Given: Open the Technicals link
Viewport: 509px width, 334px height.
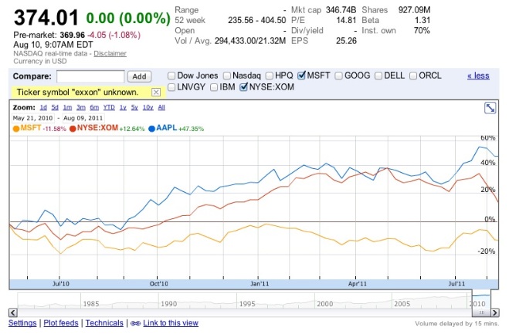Looking at the screenshot, I should coord(103,323).
